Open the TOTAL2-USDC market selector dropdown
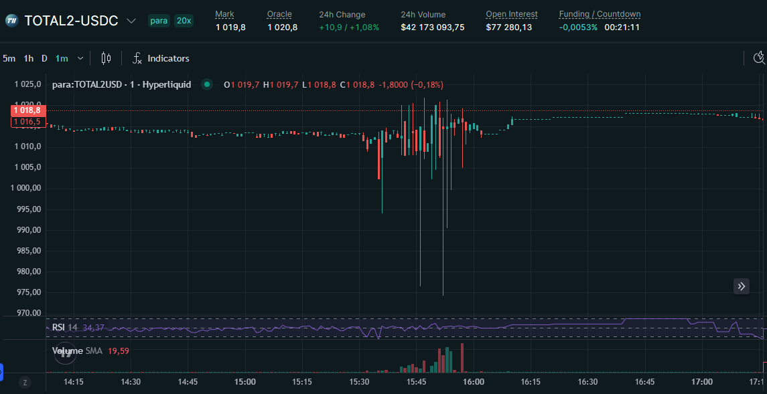767x394 pixels. click(x=131, y=21)
